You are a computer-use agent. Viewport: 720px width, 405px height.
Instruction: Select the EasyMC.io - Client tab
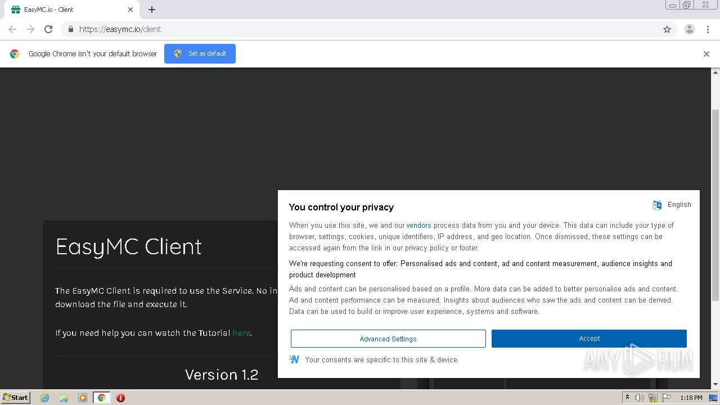72,10
